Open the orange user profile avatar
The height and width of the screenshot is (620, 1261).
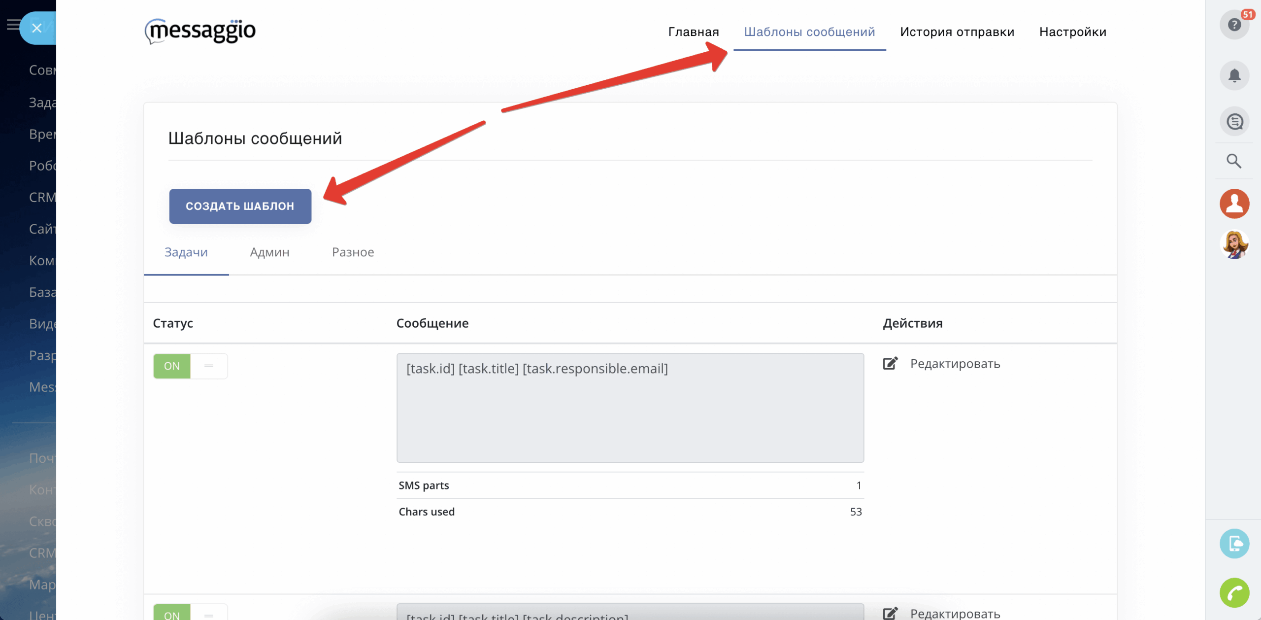point(1234,203)
